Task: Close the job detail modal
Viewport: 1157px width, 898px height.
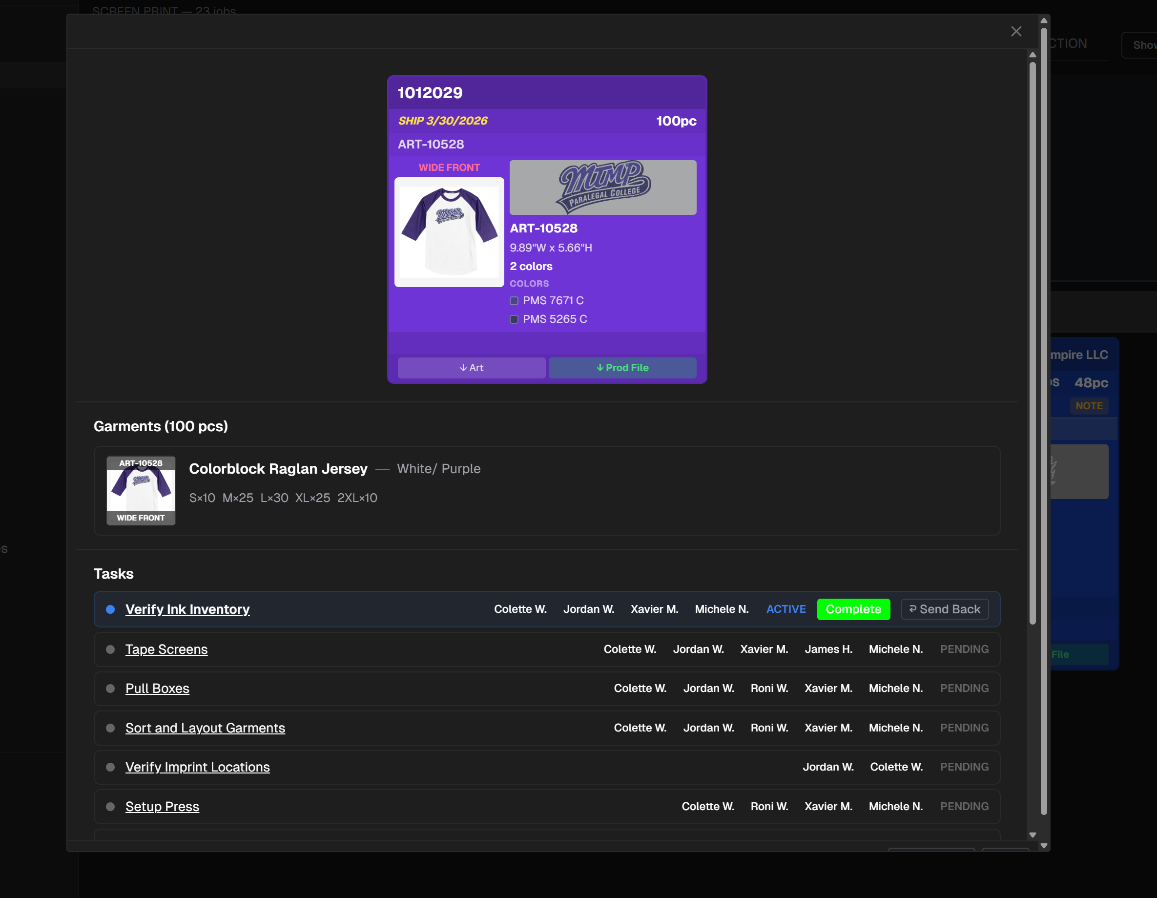Action: 1015,31
